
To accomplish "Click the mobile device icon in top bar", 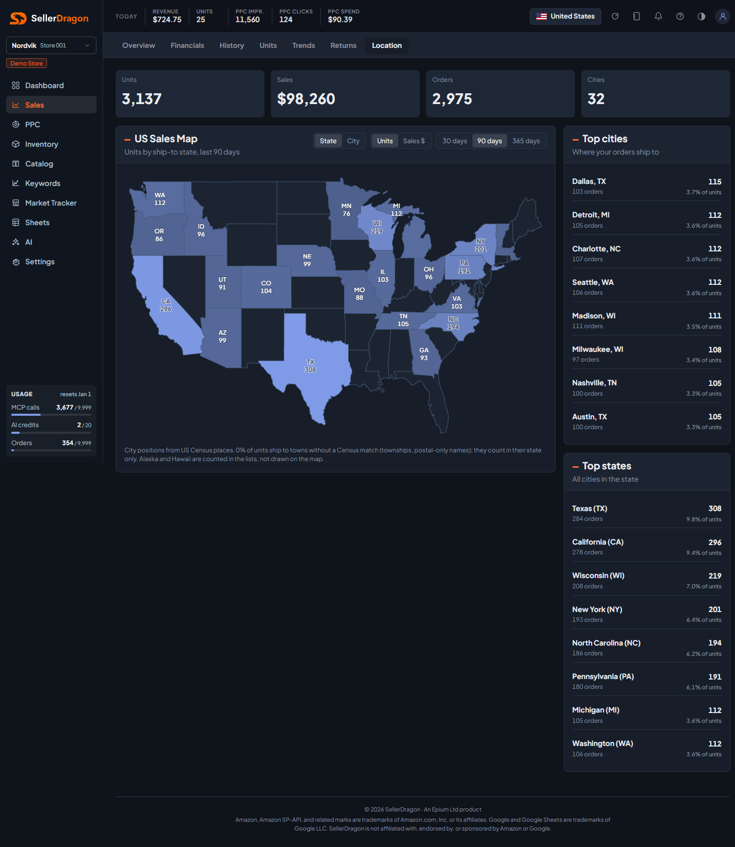I will 636,16.
